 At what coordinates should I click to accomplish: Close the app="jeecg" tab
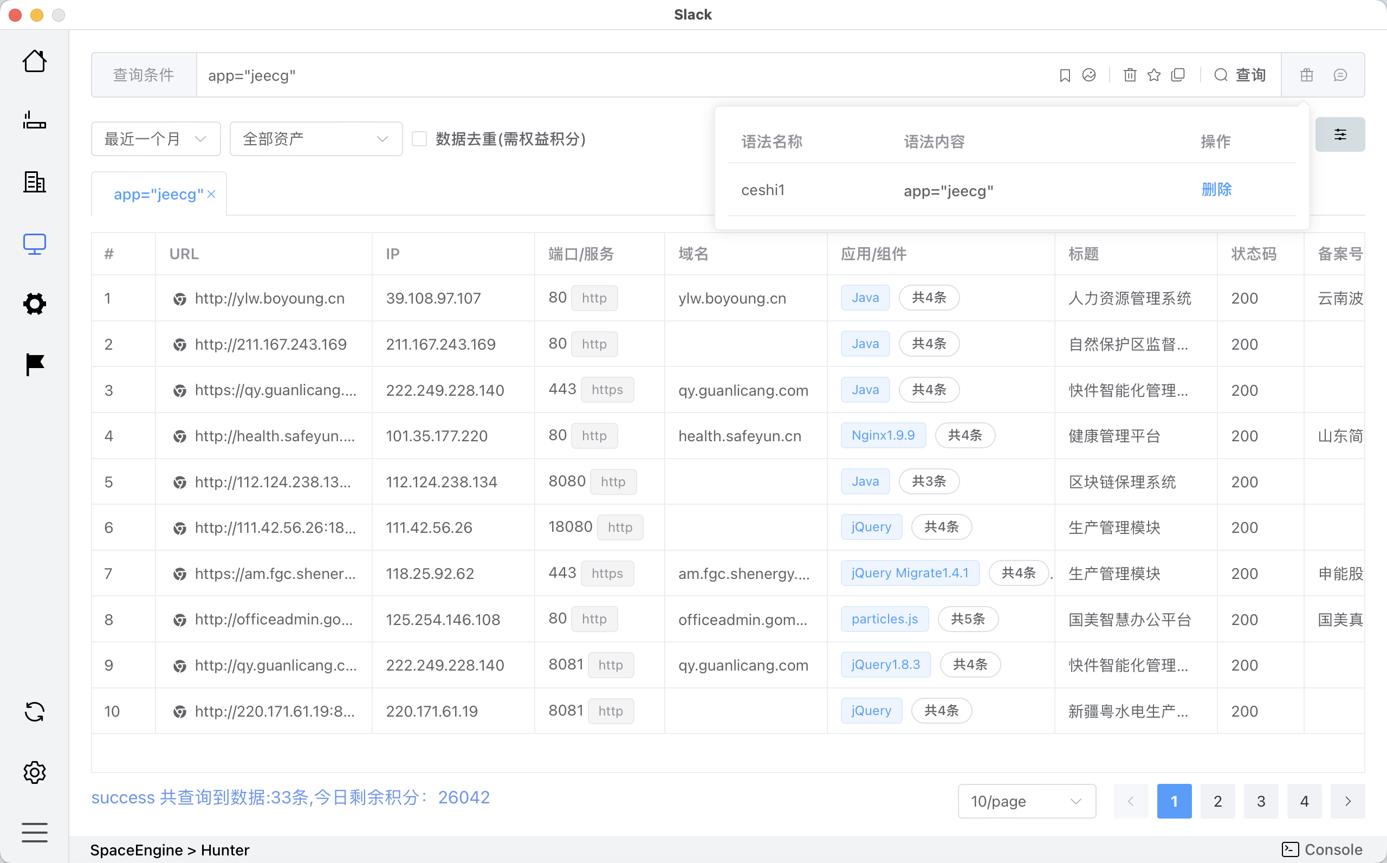point(212,194)
